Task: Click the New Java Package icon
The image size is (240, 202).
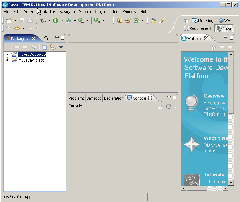Action: (x=128, y=20)
